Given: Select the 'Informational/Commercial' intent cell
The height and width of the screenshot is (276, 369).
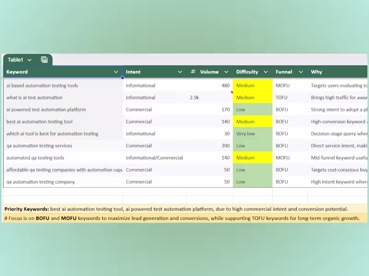Looking at the screenshot, I should [155, 158].
